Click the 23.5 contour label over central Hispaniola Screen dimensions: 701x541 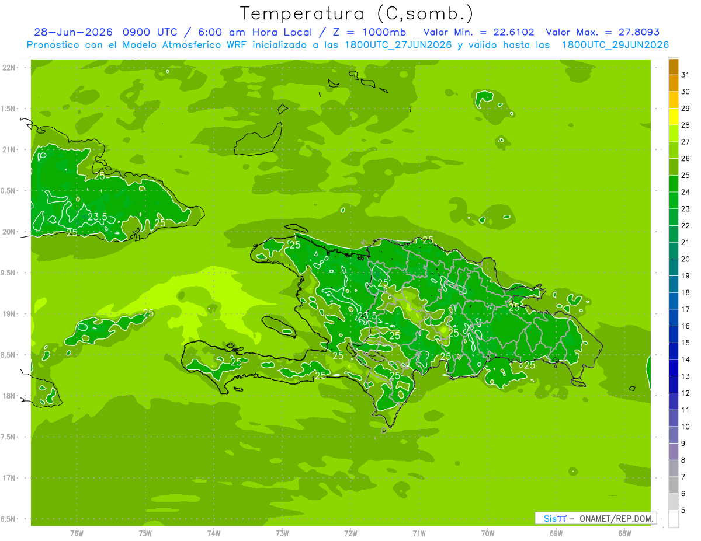pyautogui.click(x=367, y=316)
